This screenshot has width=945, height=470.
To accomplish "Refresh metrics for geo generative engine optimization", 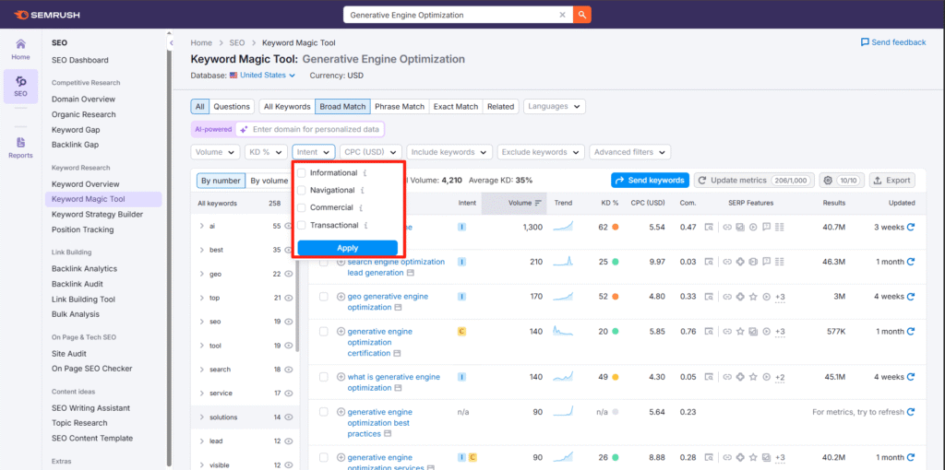I will tap(911, 297).
